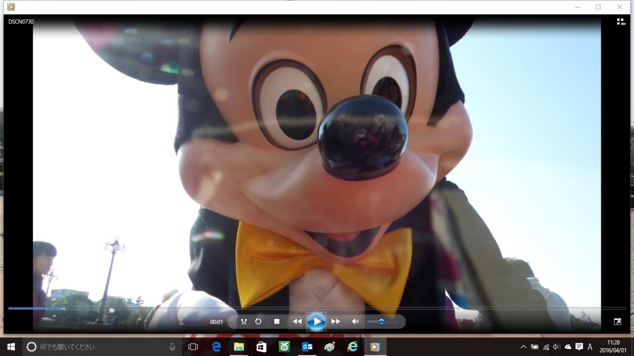Toggle repeat mode in the player controls

pyautogui.click(x=258, y=321)
